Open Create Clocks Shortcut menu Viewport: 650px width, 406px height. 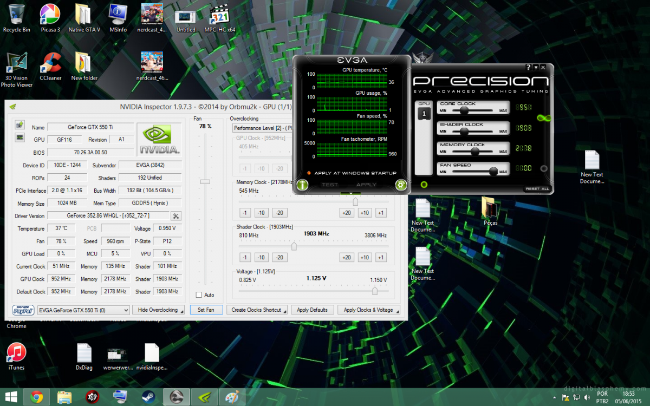point(258,310)
